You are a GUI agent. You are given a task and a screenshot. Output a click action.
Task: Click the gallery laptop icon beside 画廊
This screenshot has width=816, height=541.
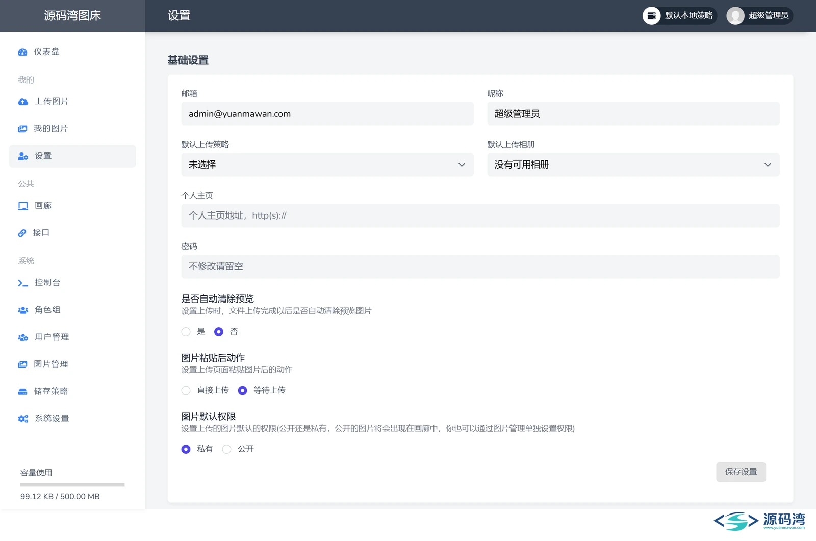point(23,206)
